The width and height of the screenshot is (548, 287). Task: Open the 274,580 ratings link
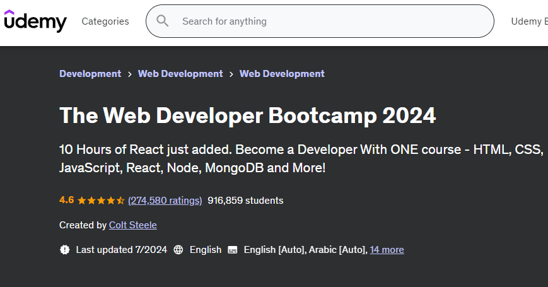pos(165,201)
